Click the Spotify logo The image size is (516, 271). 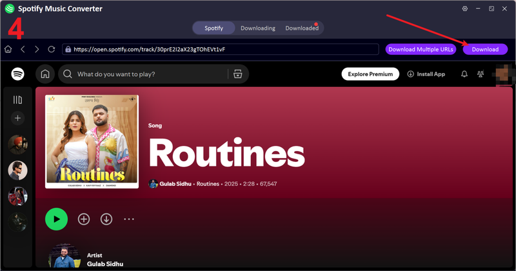17,74
